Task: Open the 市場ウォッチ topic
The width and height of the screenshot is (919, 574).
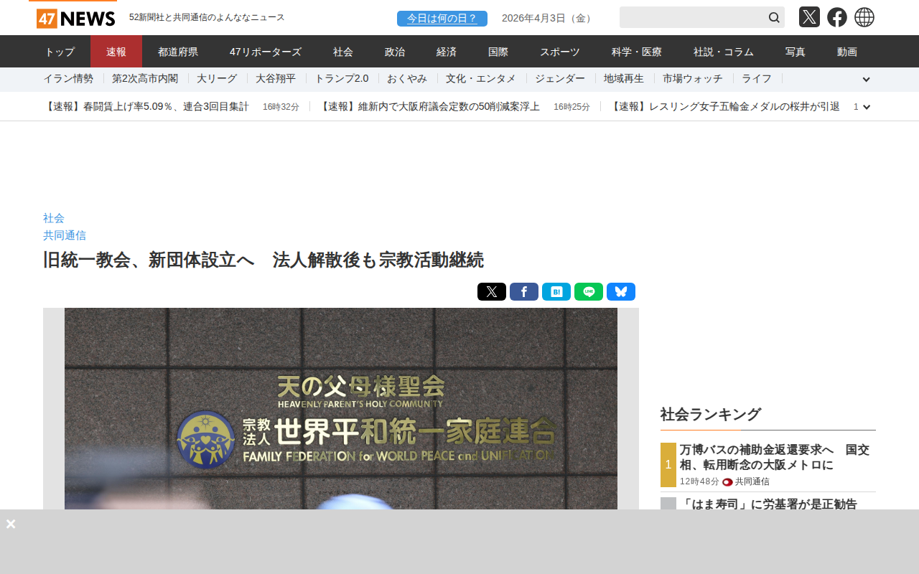Action: (x=693, y=79)
